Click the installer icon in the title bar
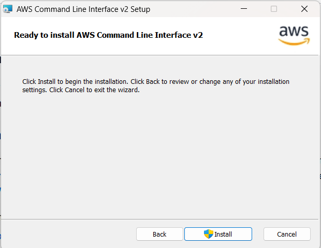The width and height of the screenshot is (321, 248). pyautogui.click(x=8, y=9)
